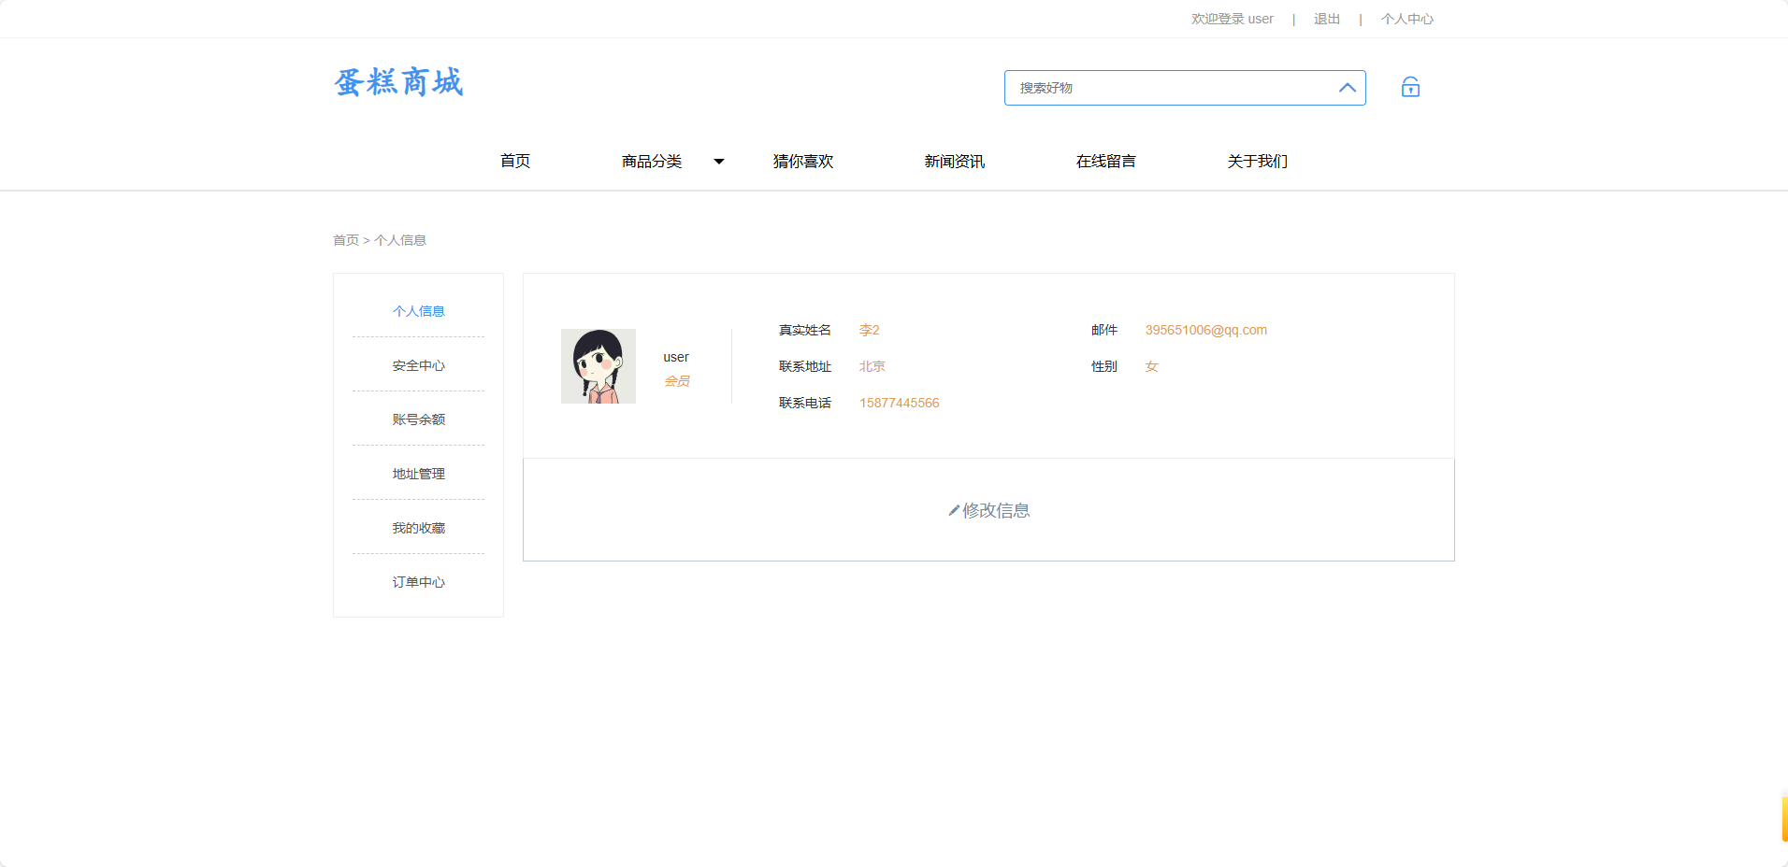
Task: Expand the category menu under 商品分类
Action: pos(652,161)
